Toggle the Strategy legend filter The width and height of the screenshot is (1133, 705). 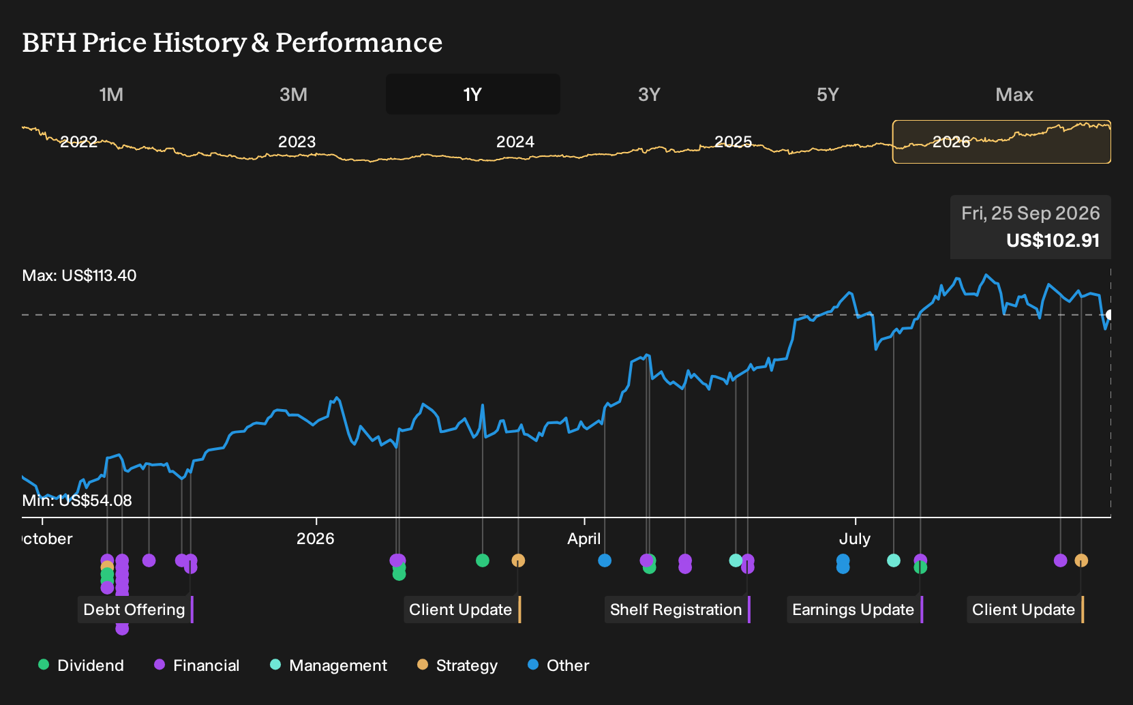tap(457, 665)
